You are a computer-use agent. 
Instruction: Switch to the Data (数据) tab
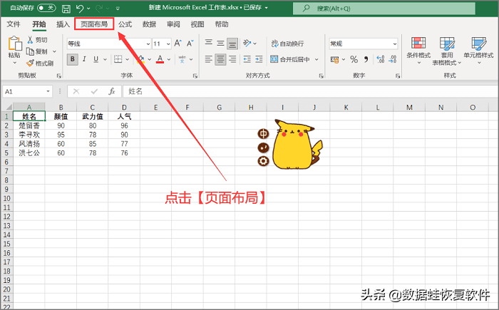pyautogui.click(x=149, y=24)
